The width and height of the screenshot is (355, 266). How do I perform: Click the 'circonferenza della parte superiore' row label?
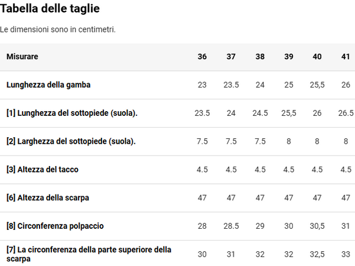tap(89, 254)
